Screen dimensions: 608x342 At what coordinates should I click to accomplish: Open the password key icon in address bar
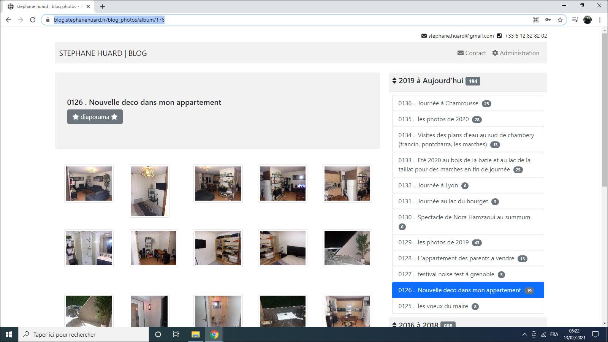tap(548, 20)
